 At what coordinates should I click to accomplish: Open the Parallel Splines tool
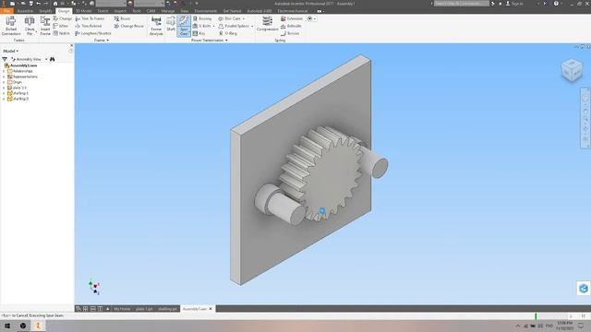tap(234, 26)
